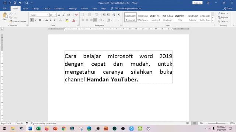Screen dimensions: 236x132
Task: Align paragraph text to the right
Action: pyautogui.click(x=91, y=20)
